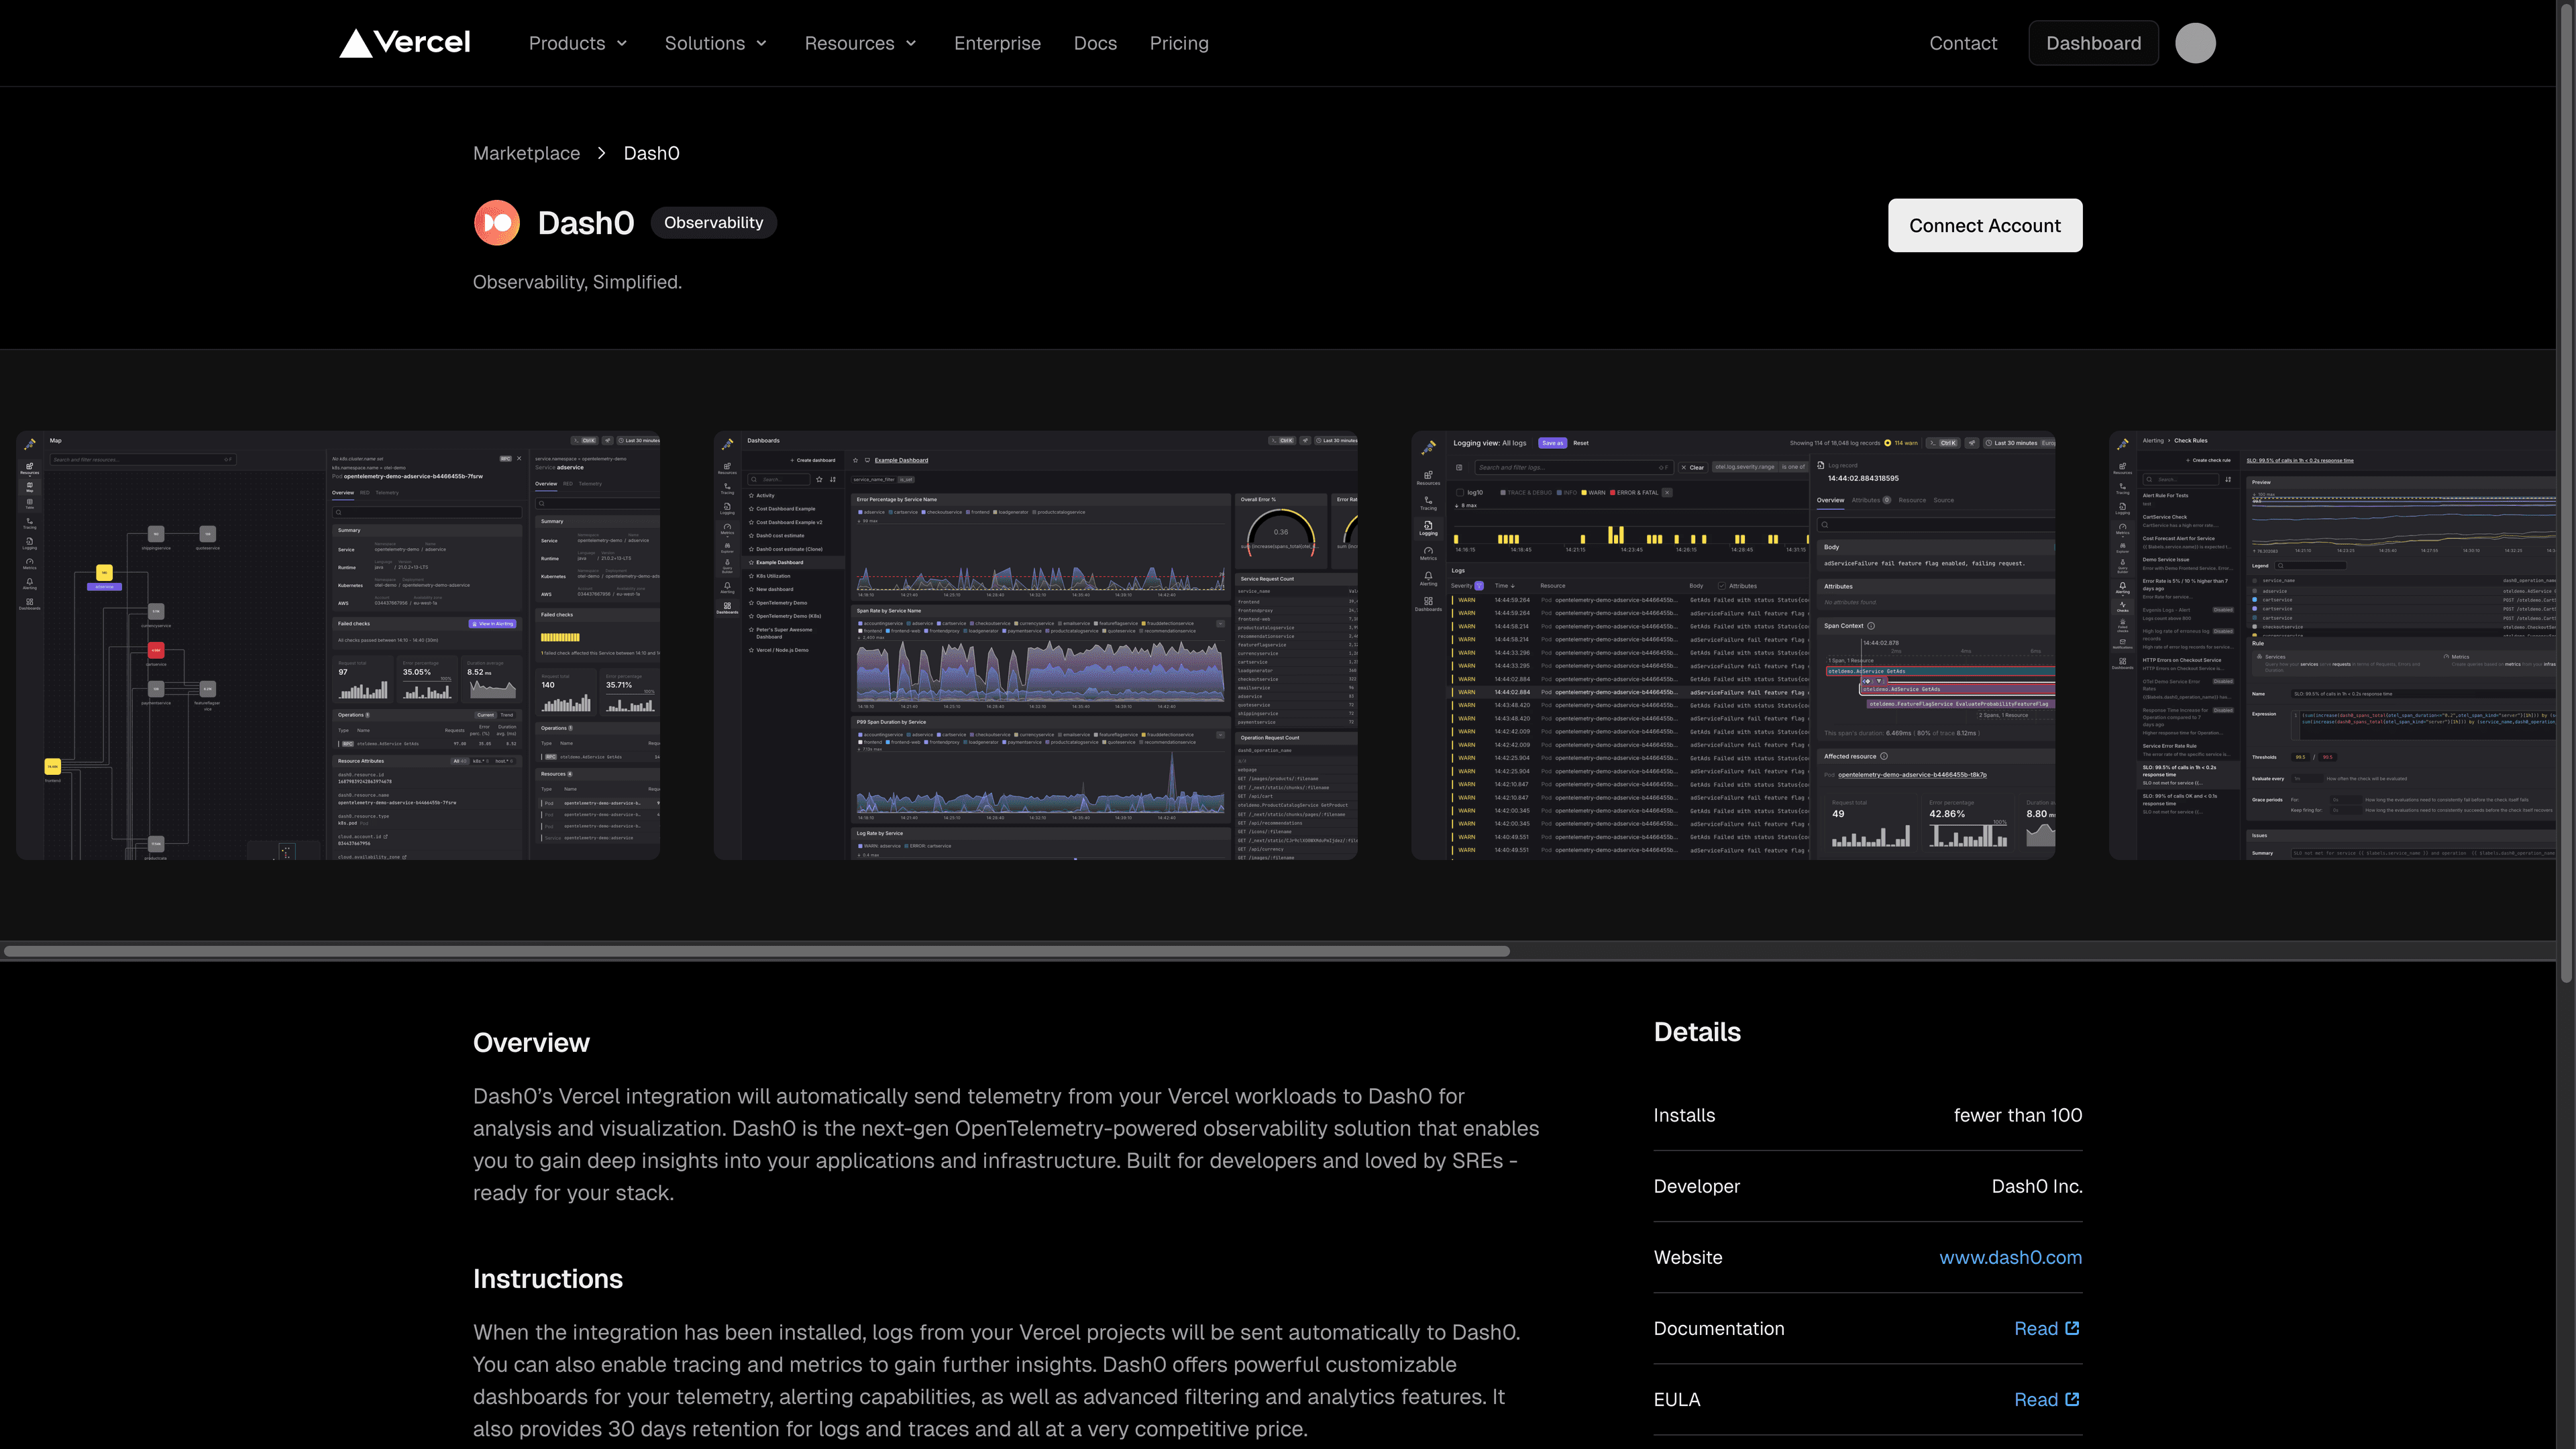Go to the Enterprise page
The width and height of the screenshot is (2576, 1449).
pyautogui.click(x=997, y=43)
